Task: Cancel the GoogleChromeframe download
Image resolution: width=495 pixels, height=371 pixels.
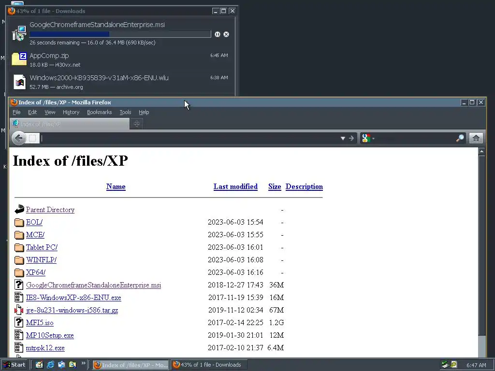Action: click(226, 34)
